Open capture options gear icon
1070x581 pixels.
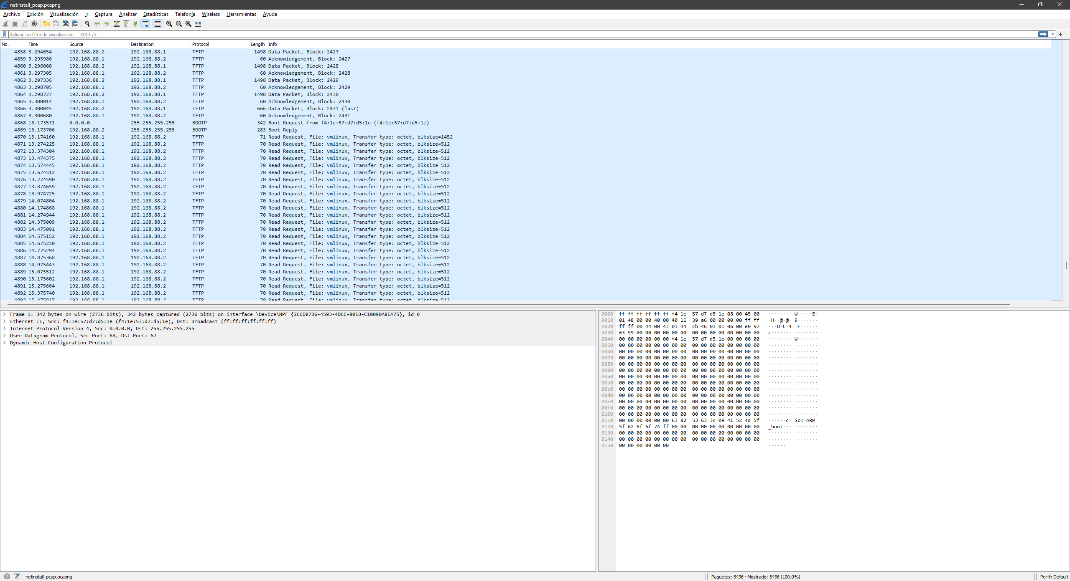[x=34, y=24]
